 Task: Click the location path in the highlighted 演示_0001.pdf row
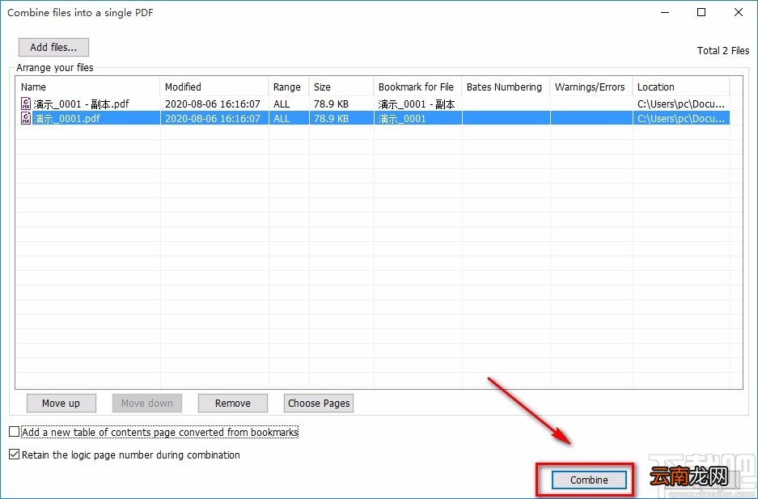point(681,118)
